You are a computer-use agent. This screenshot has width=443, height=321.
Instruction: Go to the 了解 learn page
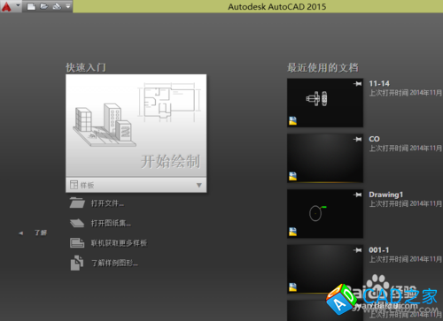point(41,233)
